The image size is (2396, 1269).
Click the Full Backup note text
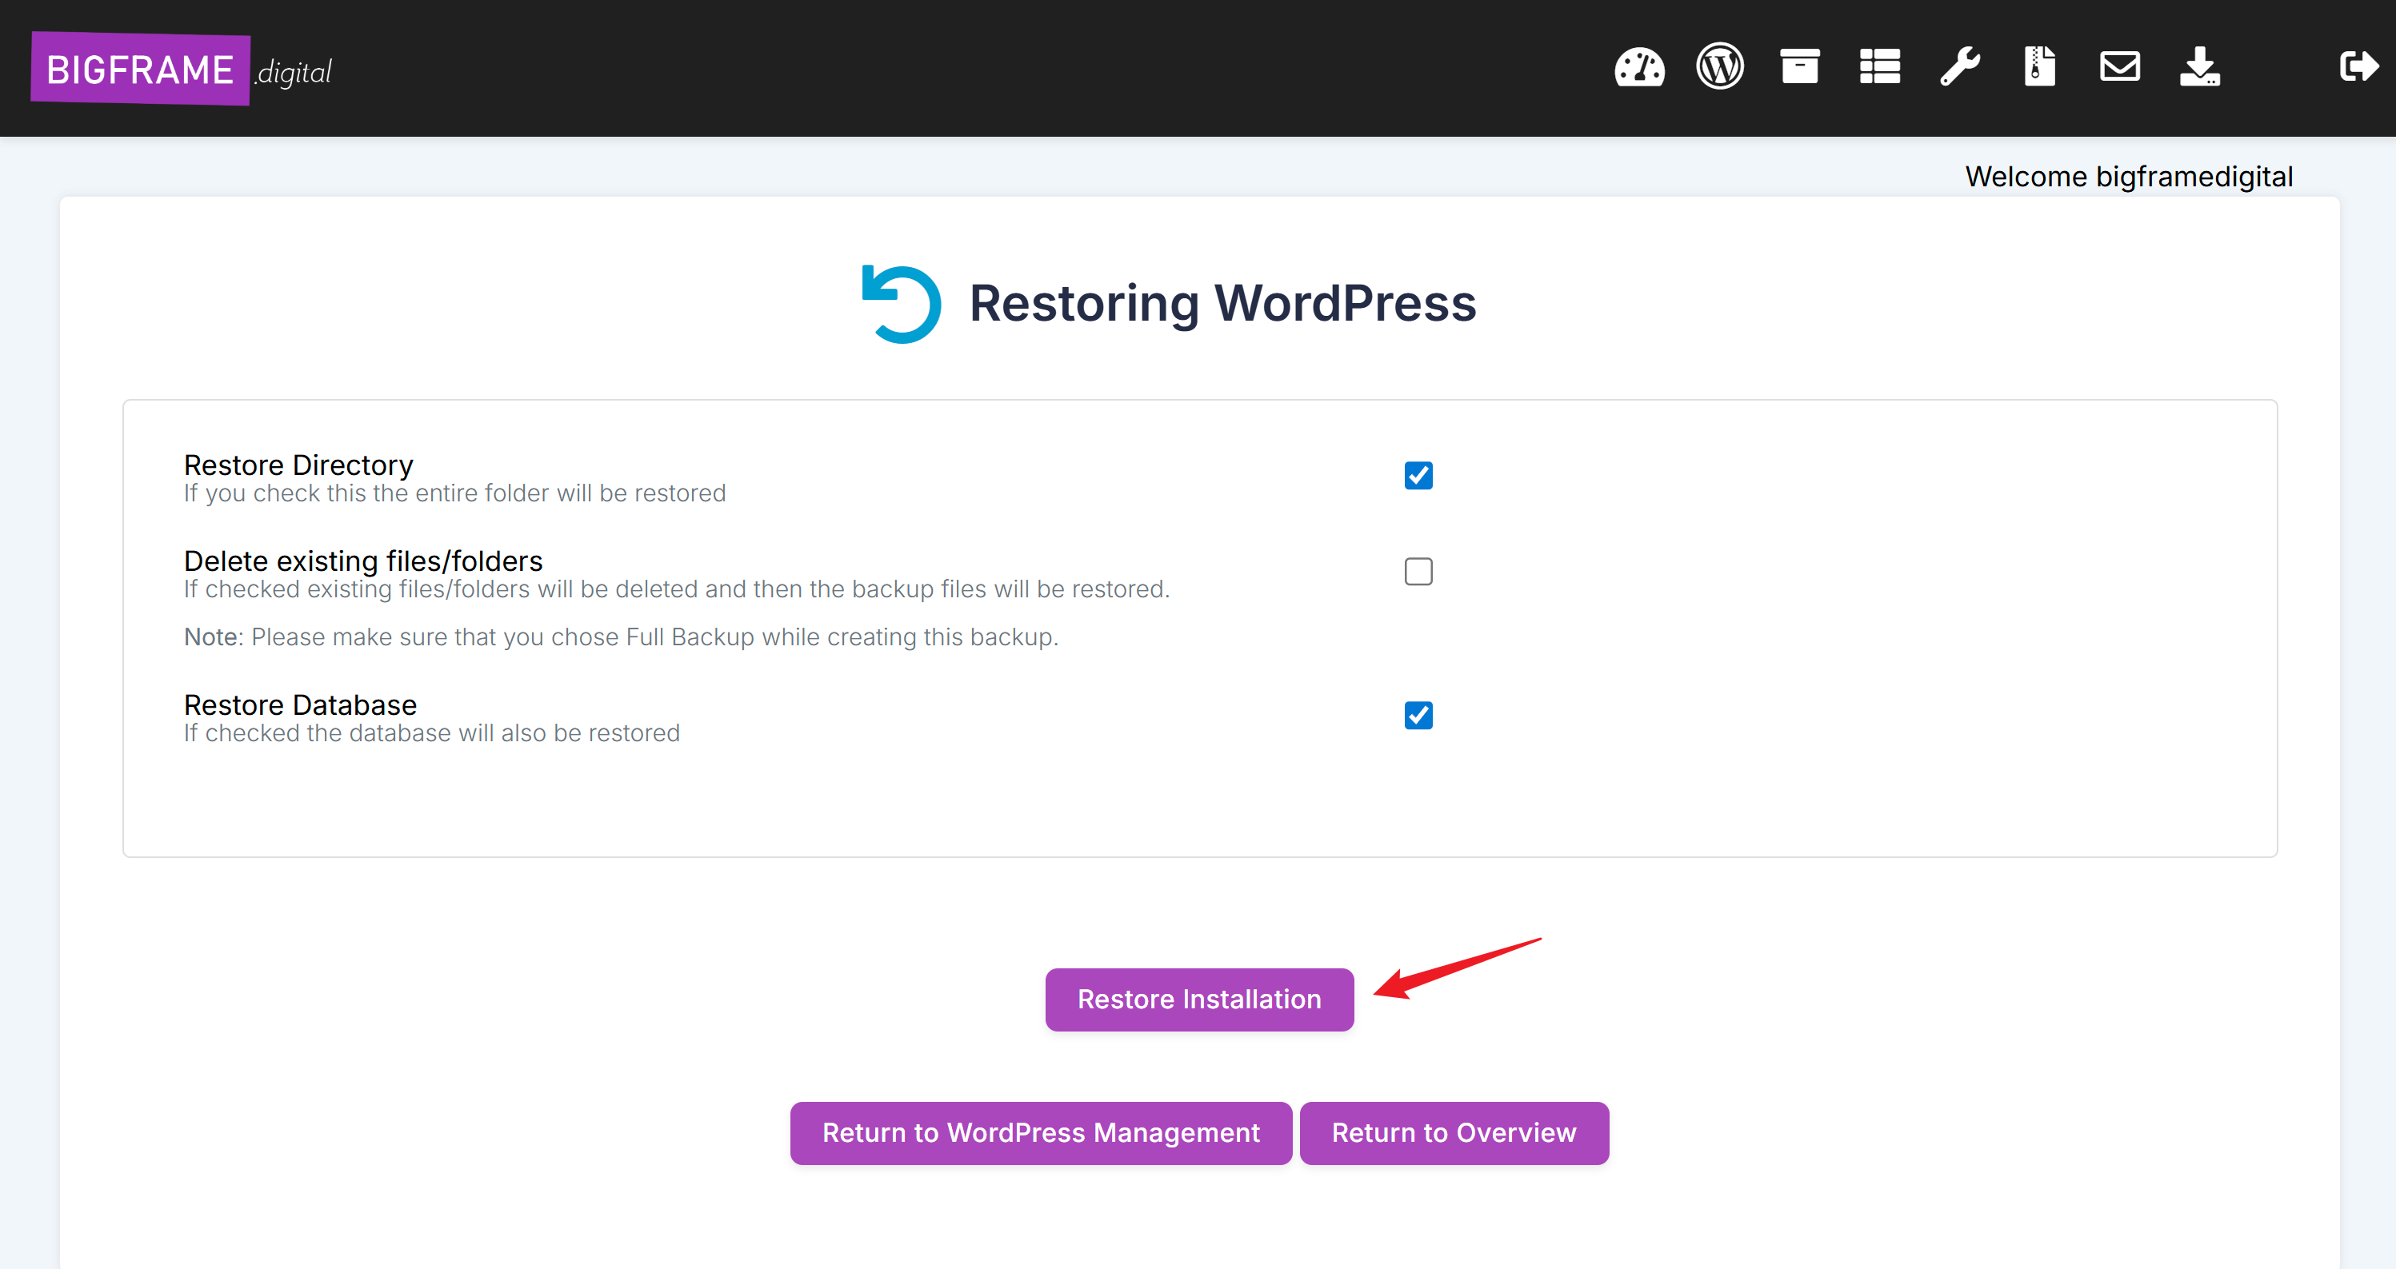tap(620, 636)
